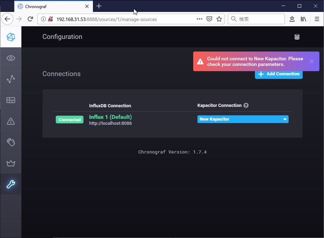Click the Chronograf logo icon in sidebar

point(11,37)
